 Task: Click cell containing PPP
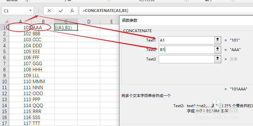(43, 99)
